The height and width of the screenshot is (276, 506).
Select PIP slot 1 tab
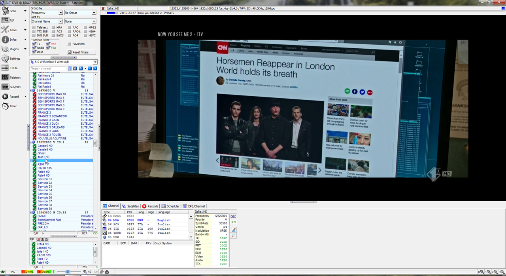point(38,240)
